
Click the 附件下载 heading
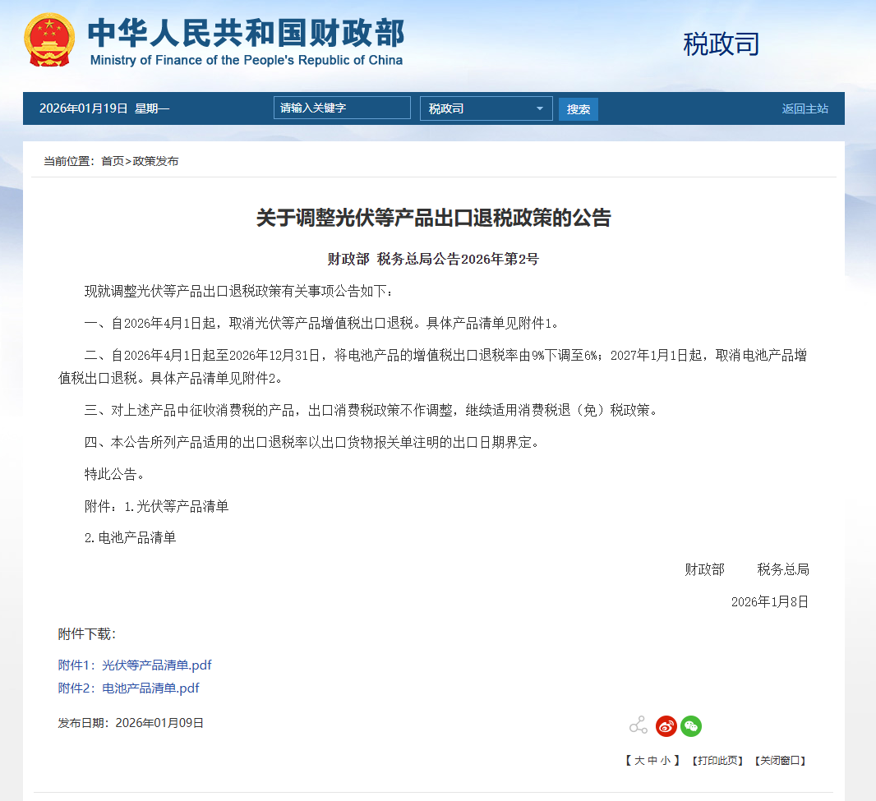pyautogui.click(x=86, y=634)
